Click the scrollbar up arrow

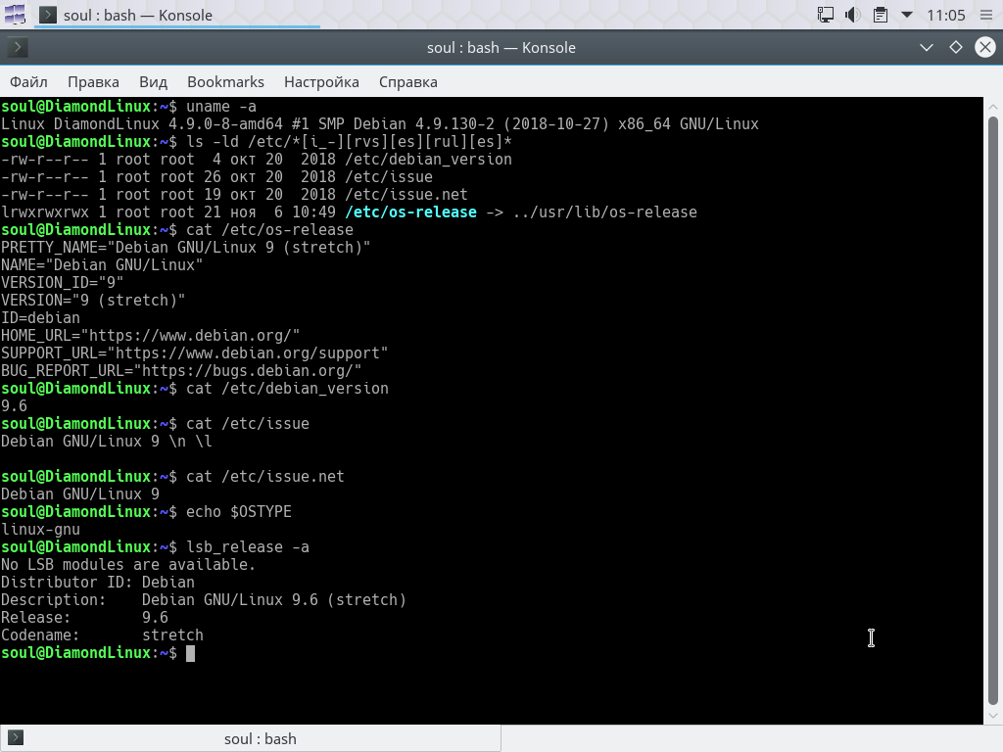[x=993, y=106]
